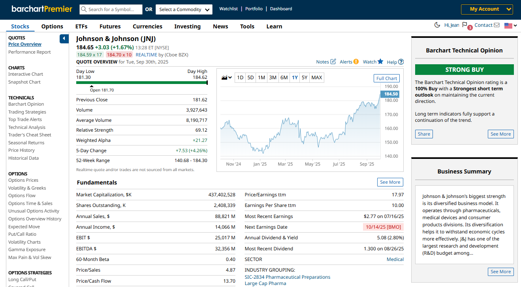
Task: Open the Interactive Chart sidebar link
Action: [x=26, y=74]
